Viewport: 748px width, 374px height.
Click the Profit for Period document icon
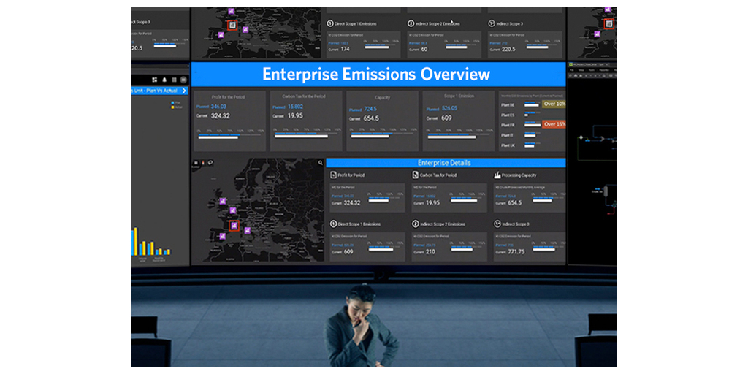point(334,175)
